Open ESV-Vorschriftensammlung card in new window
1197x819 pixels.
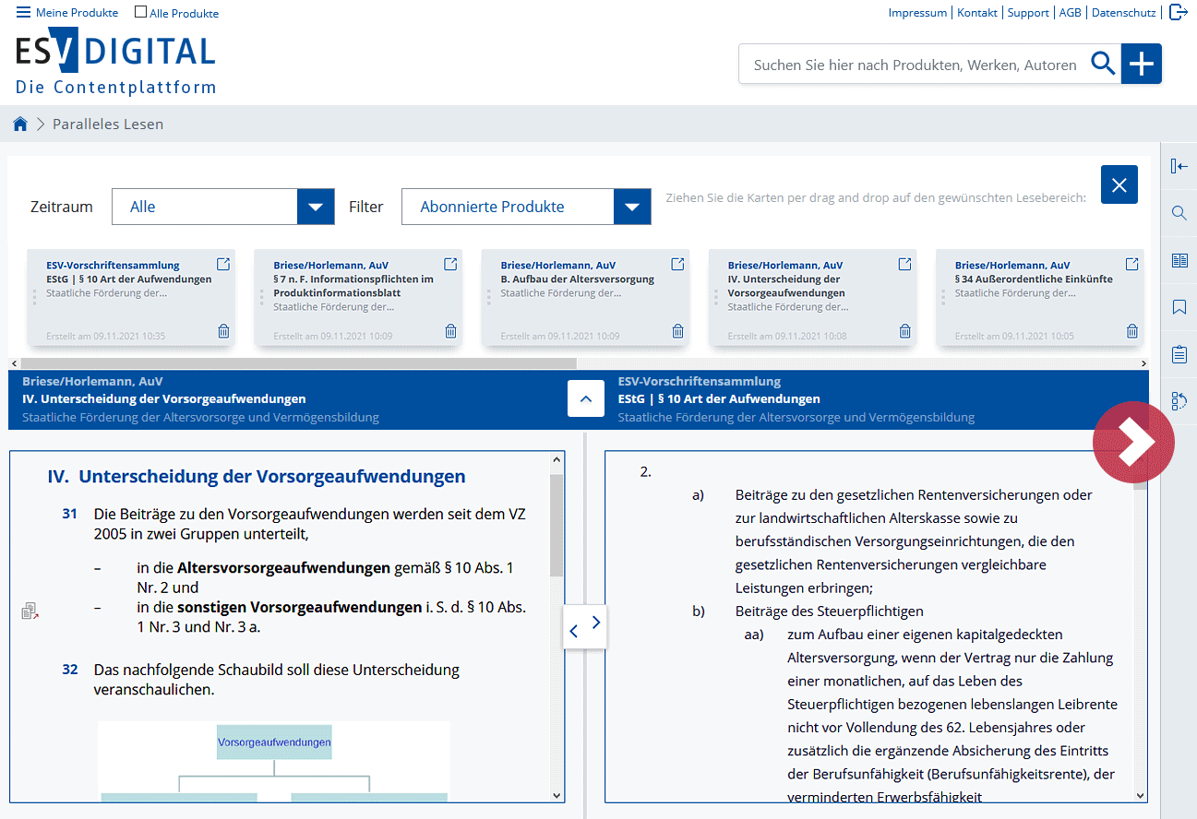click(223, 265)
